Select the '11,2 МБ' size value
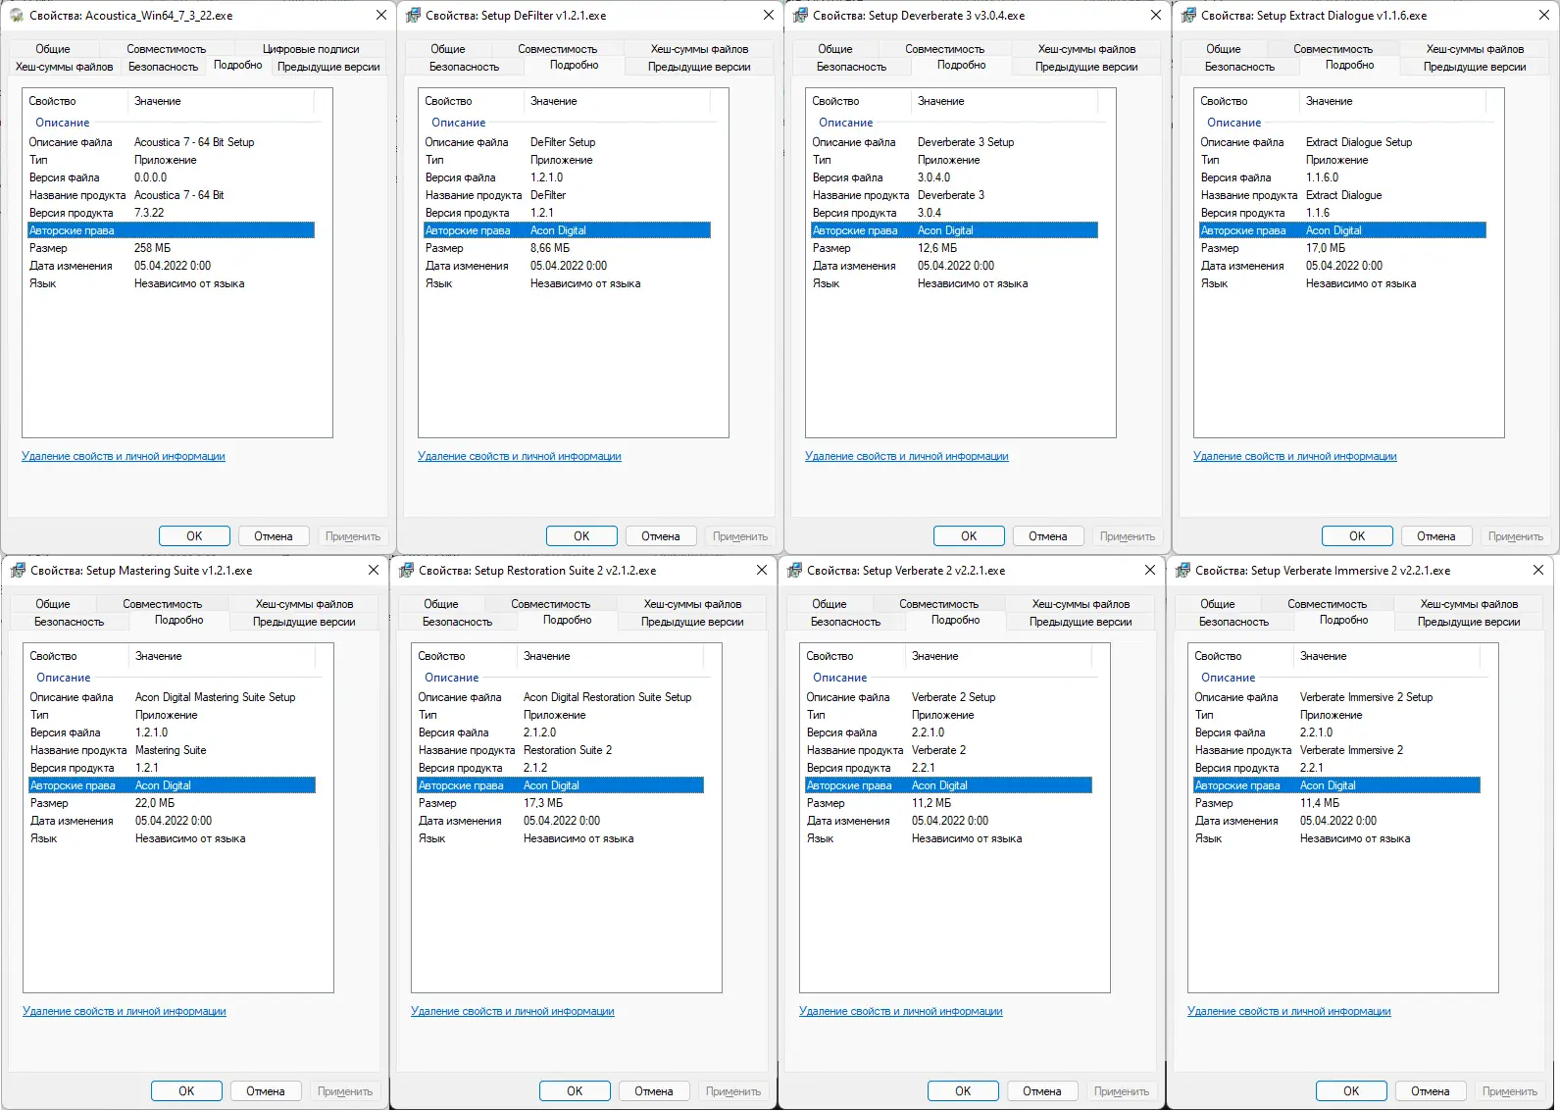 coord(931,803)
